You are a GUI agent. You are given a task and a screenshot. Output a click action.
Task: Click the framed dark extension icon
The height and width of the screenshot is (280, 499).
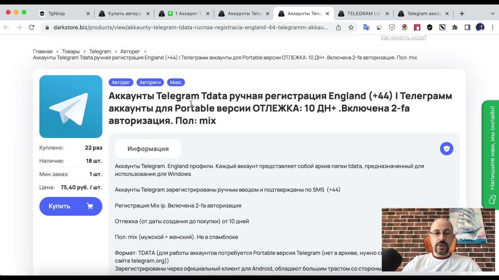coord(442,27)
